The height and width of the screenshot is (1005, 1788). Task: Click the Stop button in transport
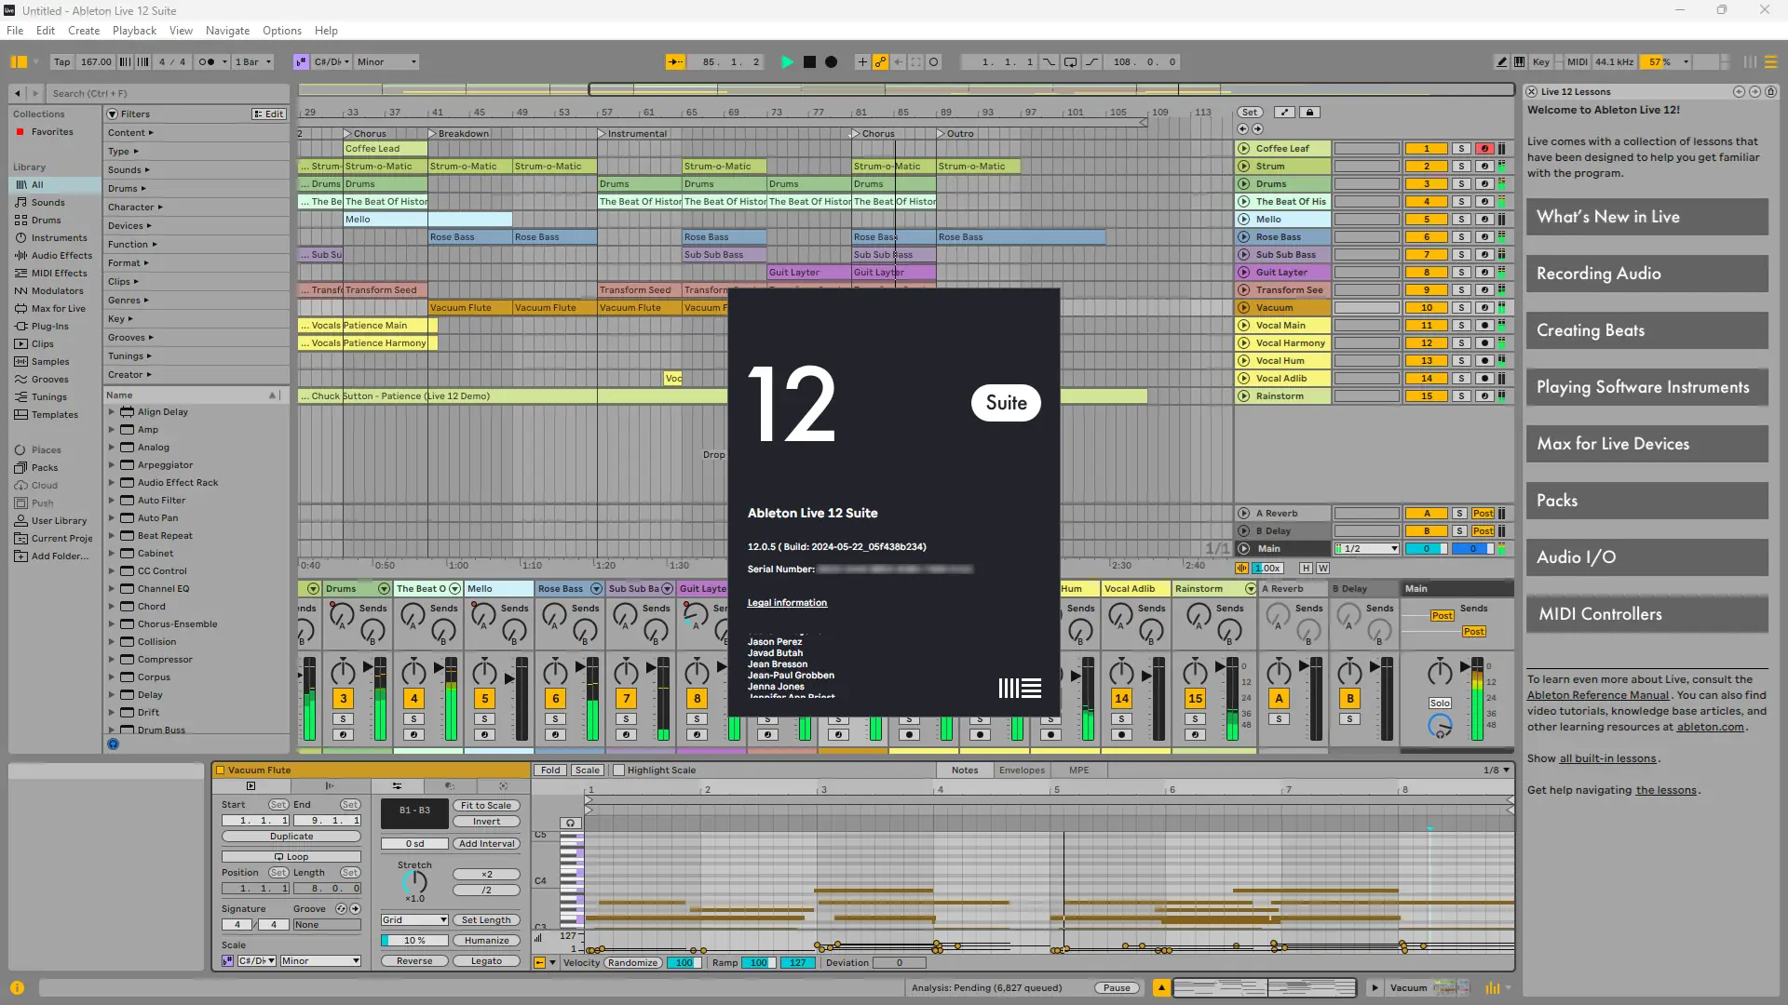(x=809, y=62)
